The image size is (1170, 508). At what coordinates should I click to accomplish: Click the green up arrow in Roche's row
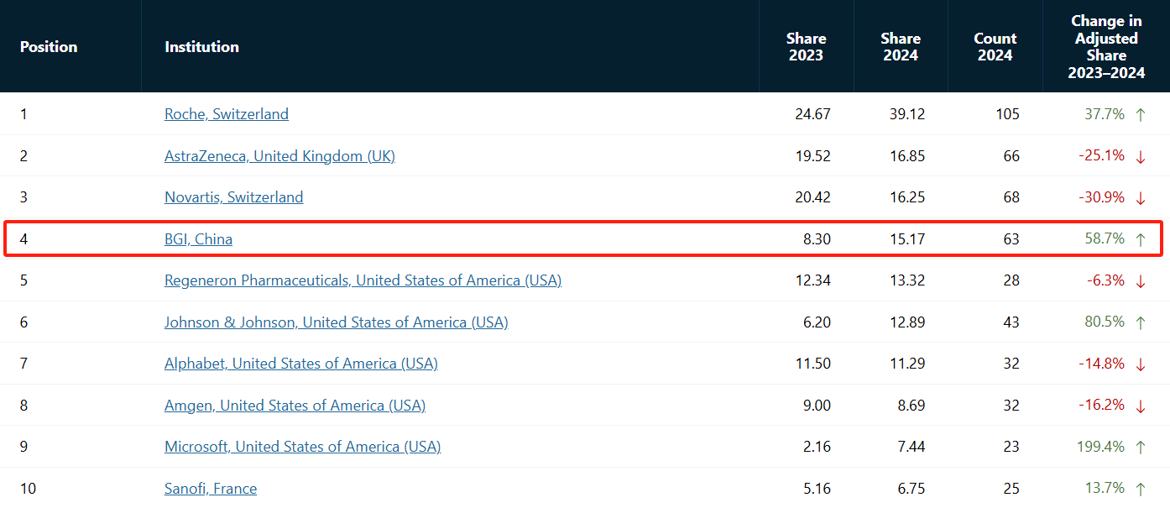pos(1140,115)
